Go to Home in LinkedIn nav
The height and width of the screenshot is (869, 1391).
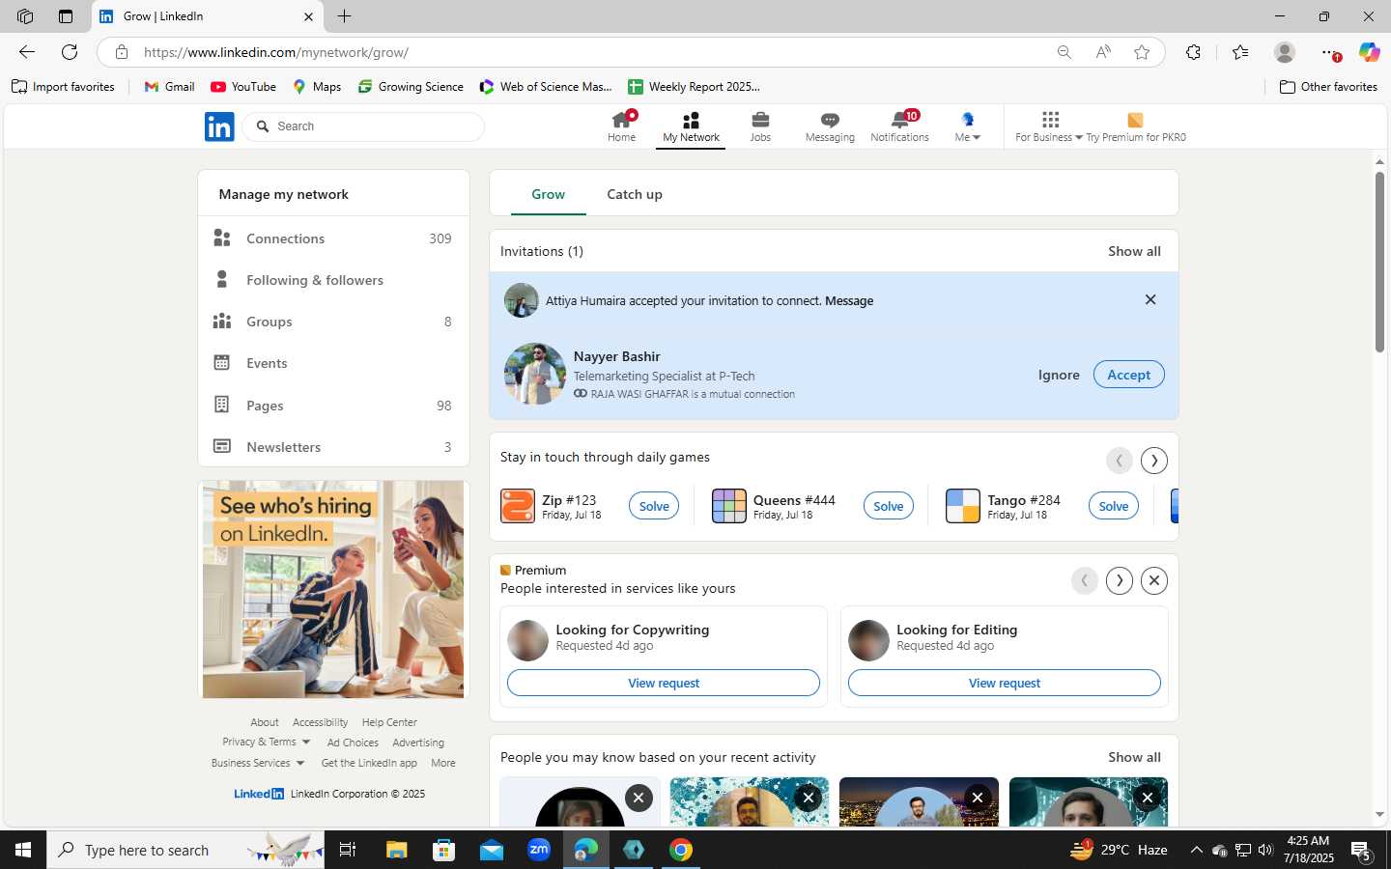pos(621,126)
